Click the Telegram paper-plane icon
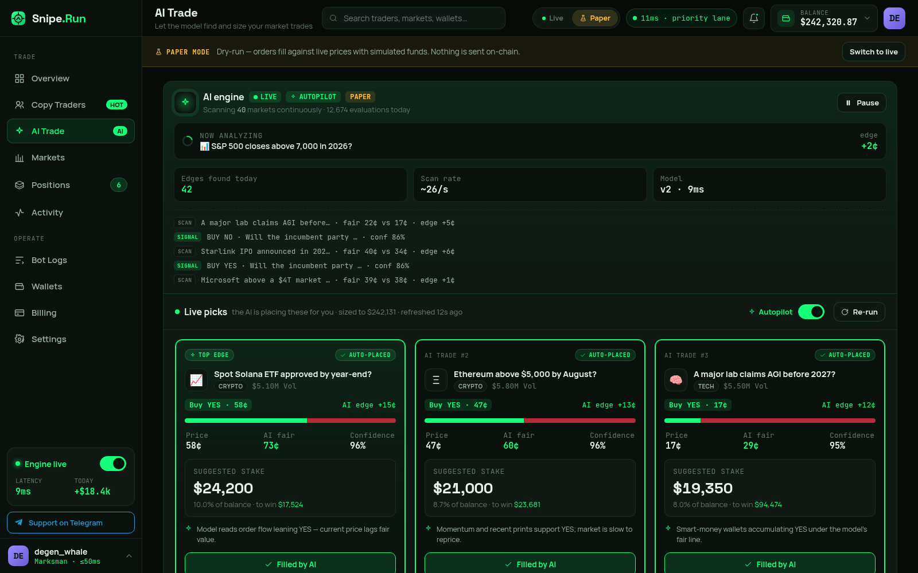918x573 pixels. coord(19,523)
